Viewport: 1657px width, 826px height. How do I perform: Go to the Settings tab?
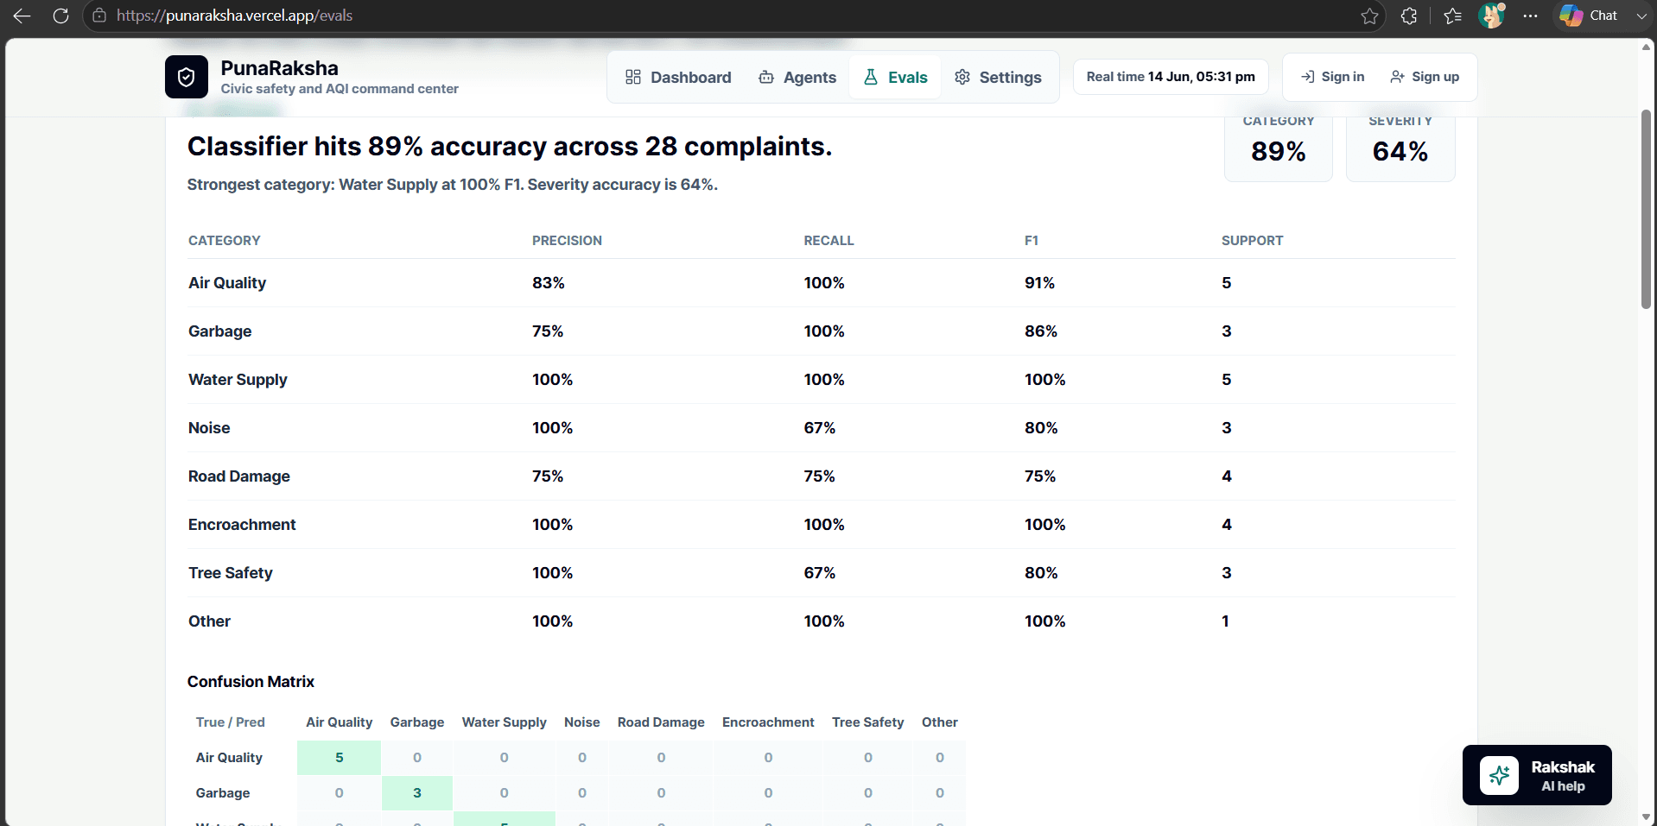998,78
